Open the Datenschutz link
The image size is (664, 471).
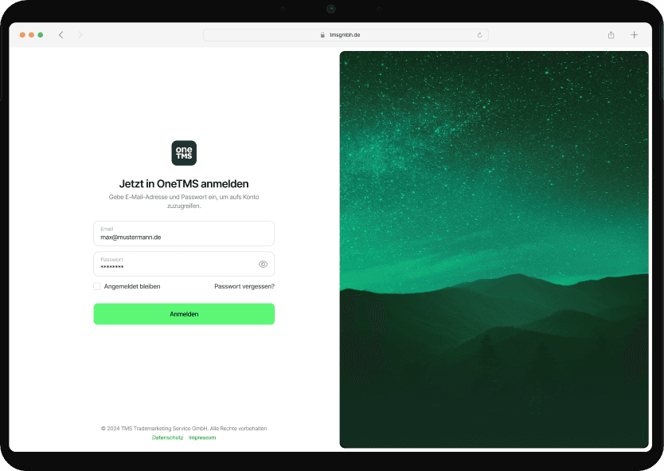pos(168,438)
